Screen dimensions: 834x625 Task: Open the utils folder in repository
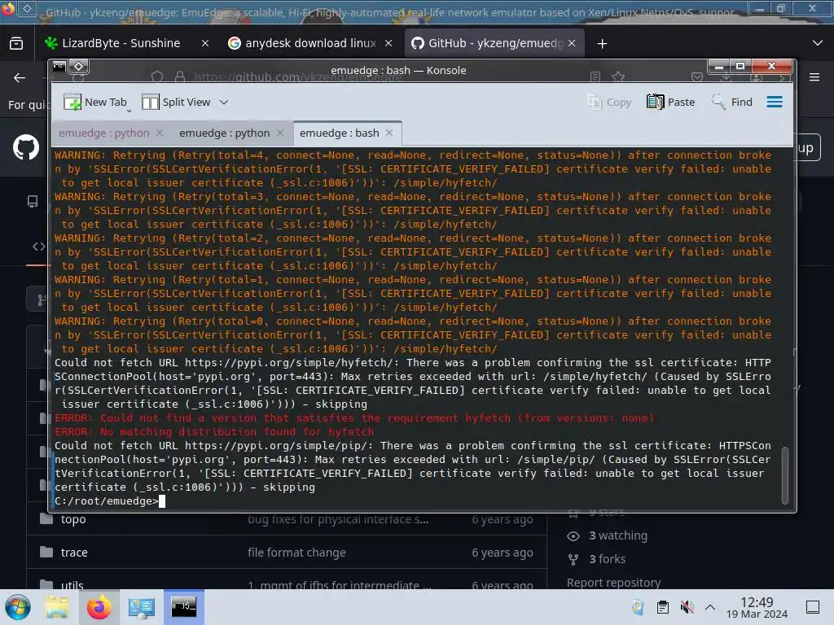[72, 585]
